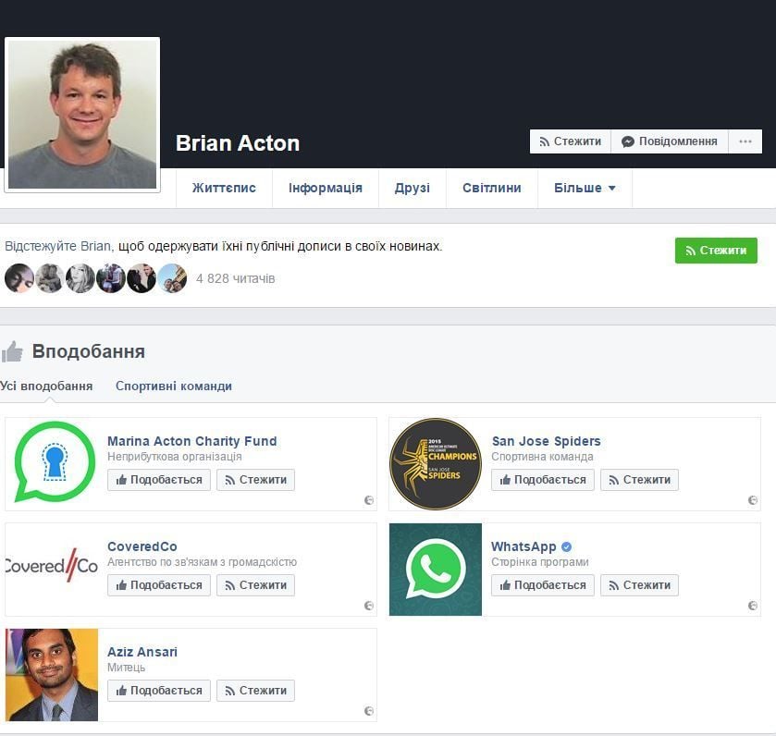Send a message via Повідомлення button
Screen dimensions: 776x736
(x=669, y=141)
